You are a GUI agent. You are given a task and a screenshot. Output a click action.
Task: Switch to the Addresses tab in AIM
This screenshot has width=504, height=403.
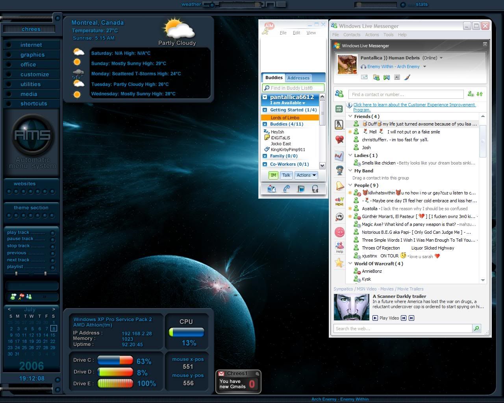[x=298, y=78]
